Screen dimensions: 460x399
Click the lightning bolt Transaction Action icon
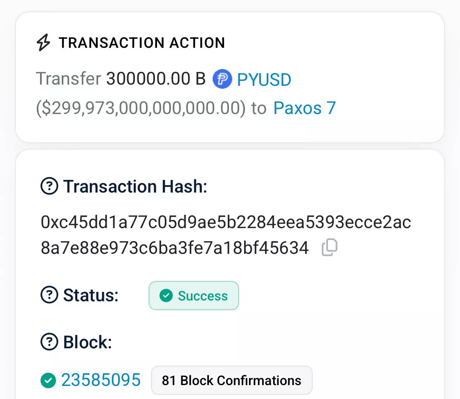tap(44, 43)
